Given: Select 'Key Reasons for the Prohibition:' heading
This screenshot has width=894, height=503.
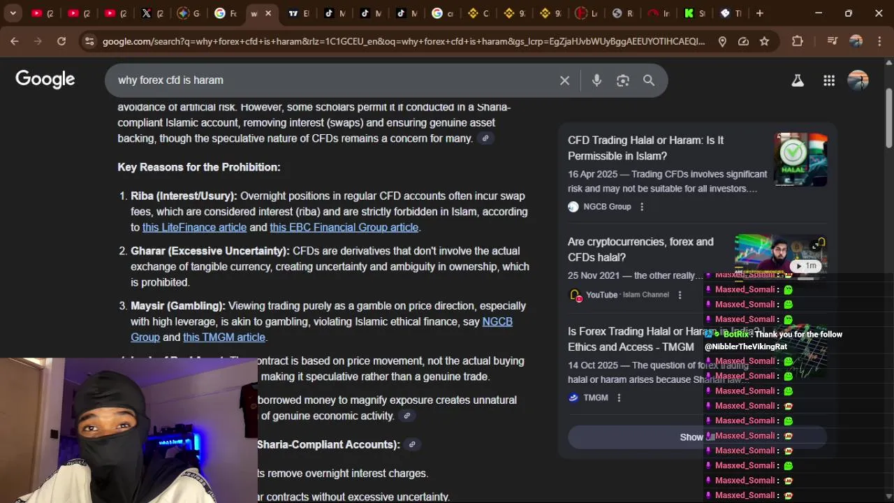Looking at the screenshot, I should click(198, 167).
